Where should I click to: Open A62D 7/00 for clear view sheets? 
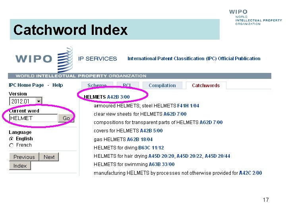175,114
